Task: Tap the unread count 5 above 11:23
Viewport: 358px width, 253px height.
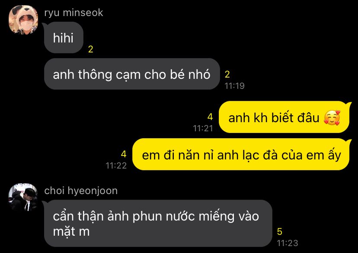Action: coord(280,231)
